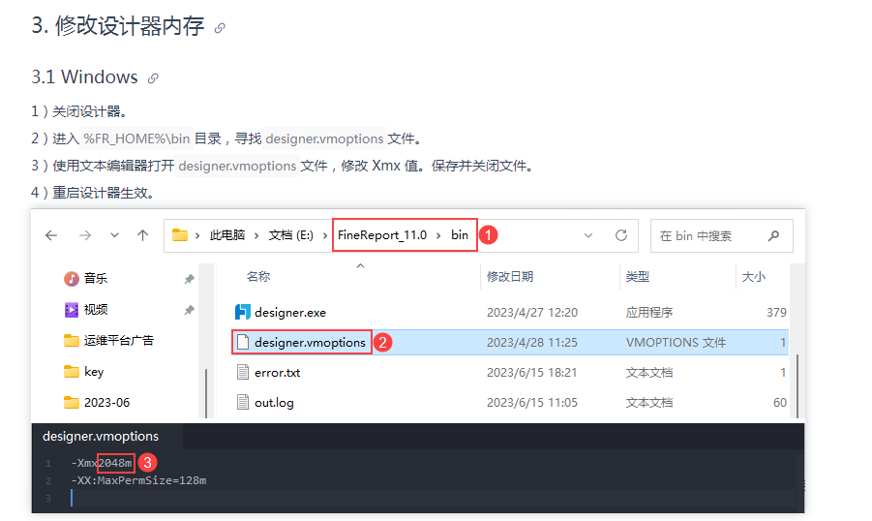Expand chevron after FineReport_11.0 in path
The height and width of the screenshot is (521, 872).
(438, 236)
